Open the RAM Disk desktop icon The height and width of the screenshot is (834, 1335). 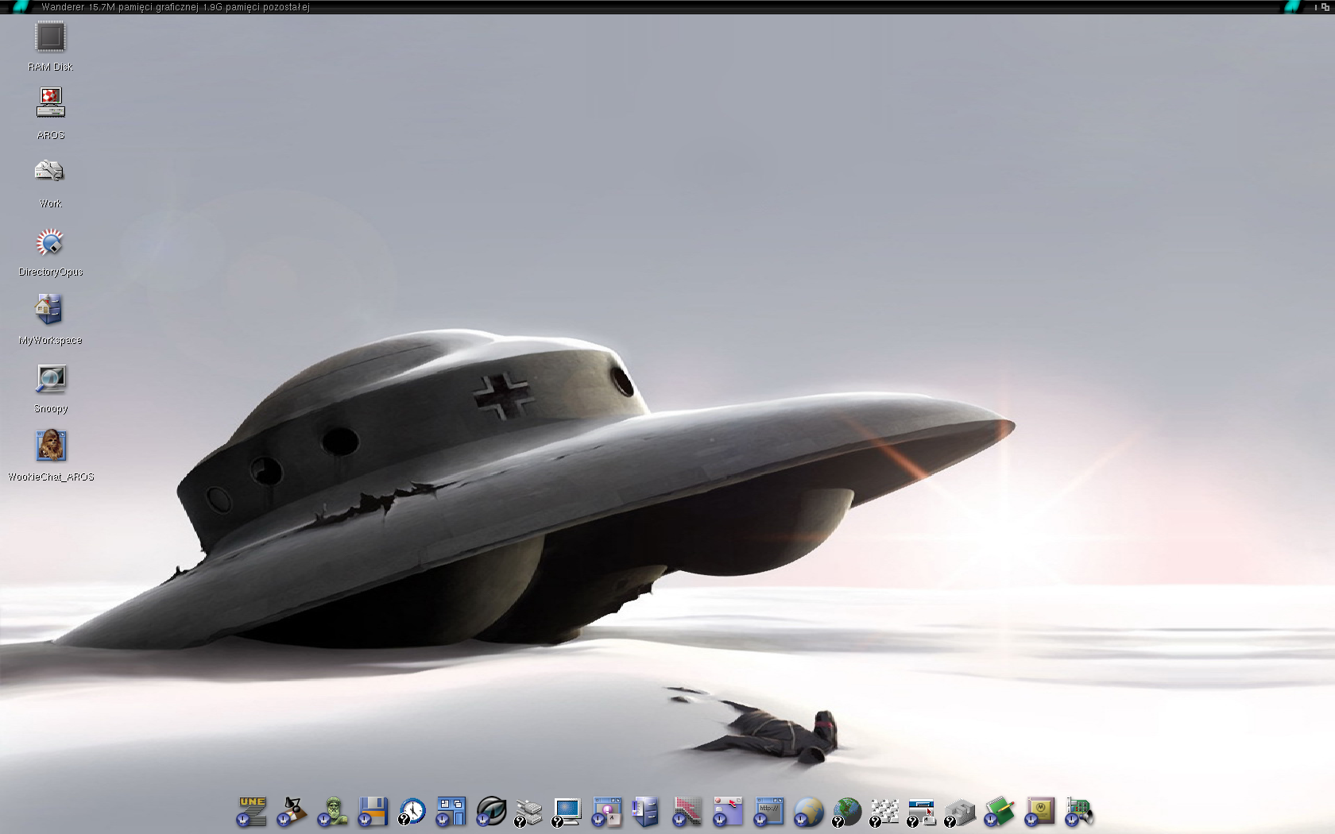click(50, 37)
